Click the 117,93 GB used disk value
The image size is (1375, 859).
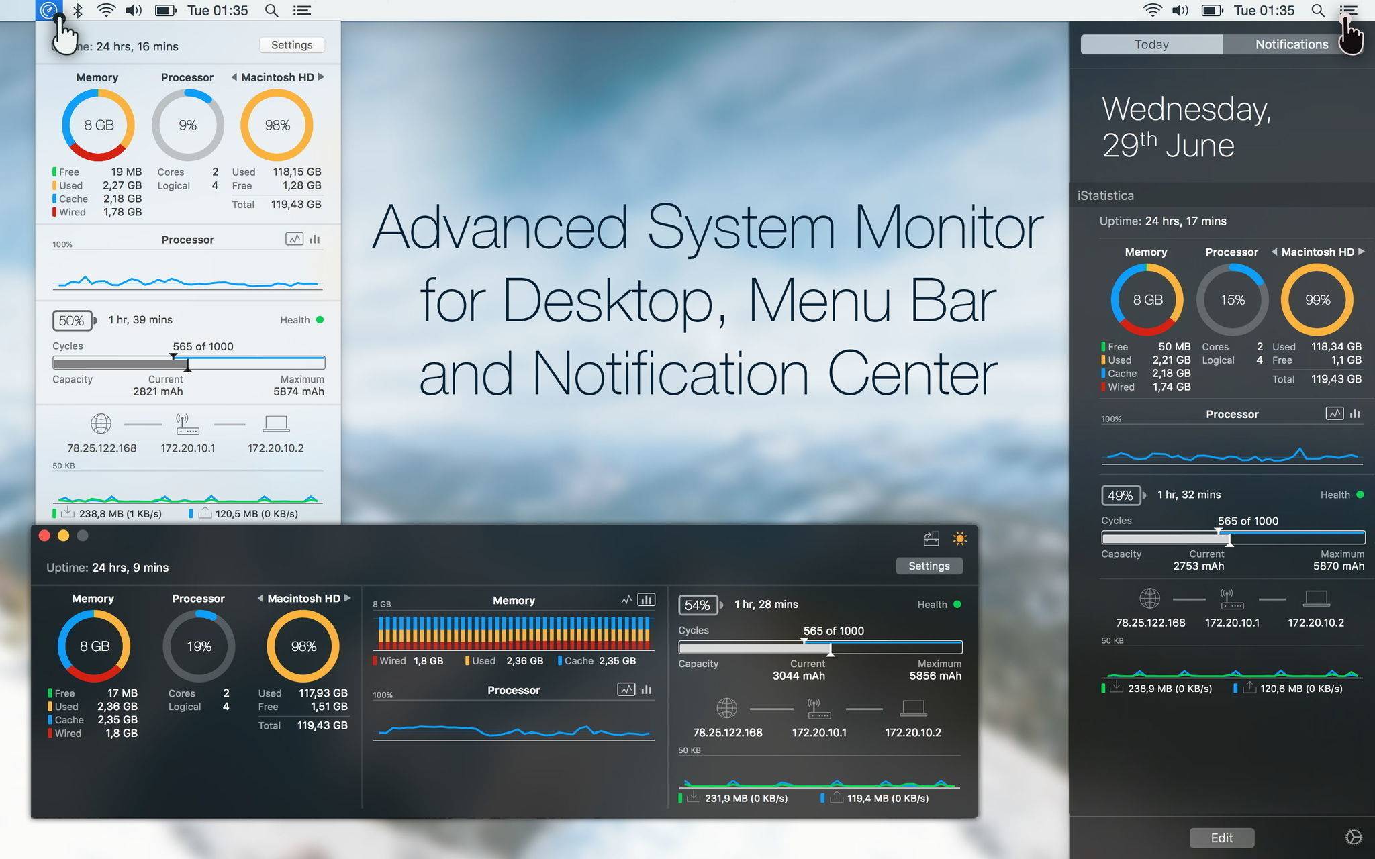point(323,693)
